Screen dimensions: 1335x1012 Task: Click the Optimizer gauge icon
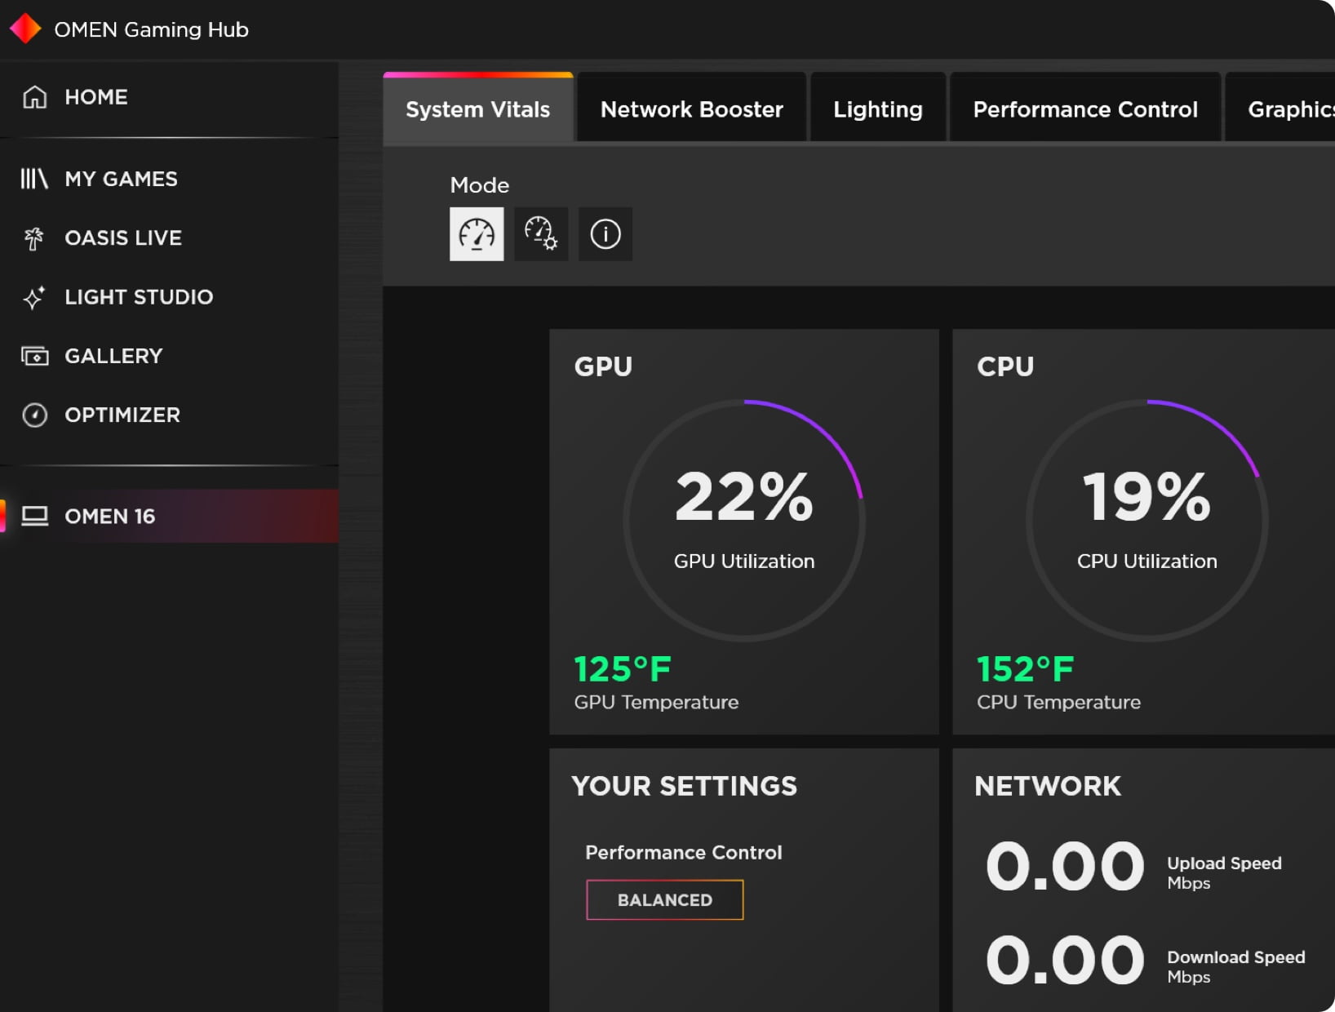coord(34,415)
